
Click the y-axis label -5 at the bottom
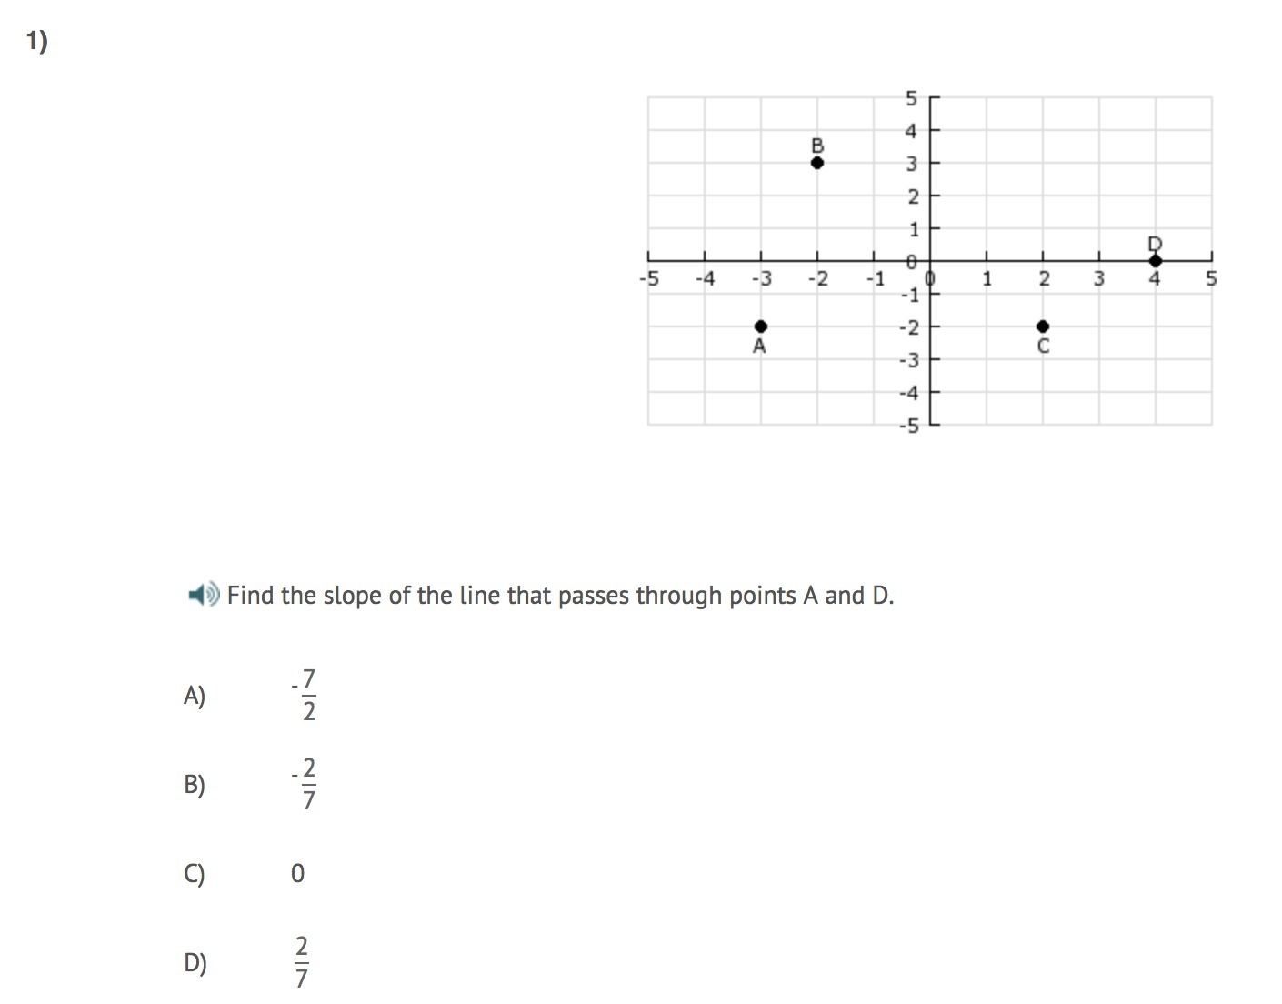(910, 426)
